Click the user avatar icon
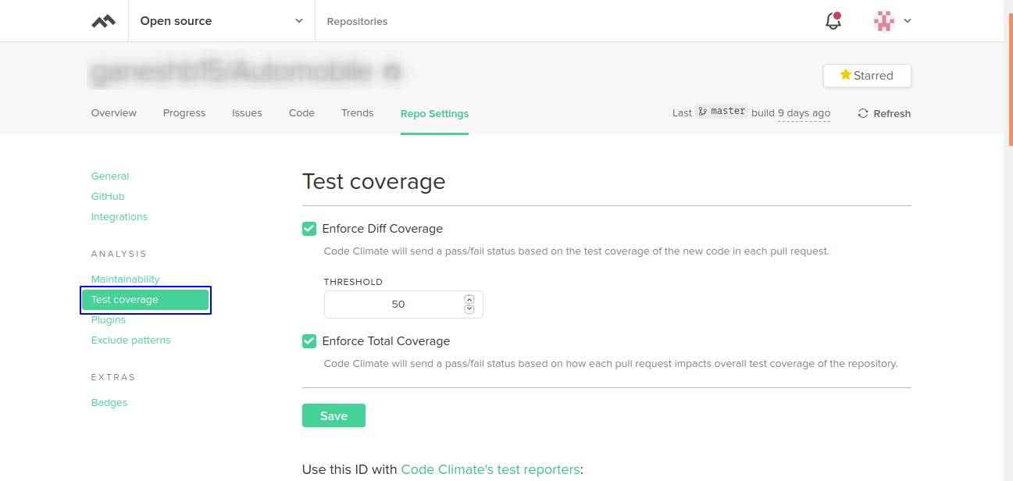The width and height of the screenshot is (1013, 481). coord(884,21)
